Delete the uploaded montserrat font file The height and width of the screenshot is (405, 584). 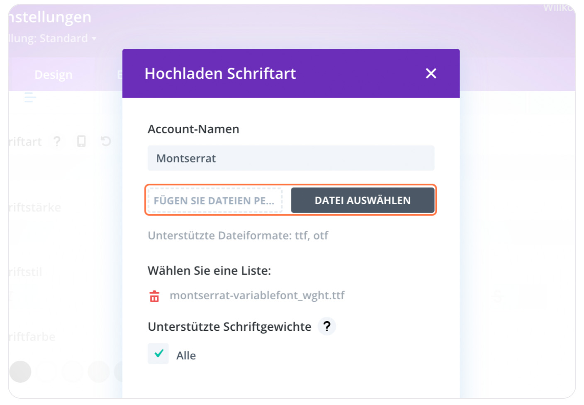154,296
